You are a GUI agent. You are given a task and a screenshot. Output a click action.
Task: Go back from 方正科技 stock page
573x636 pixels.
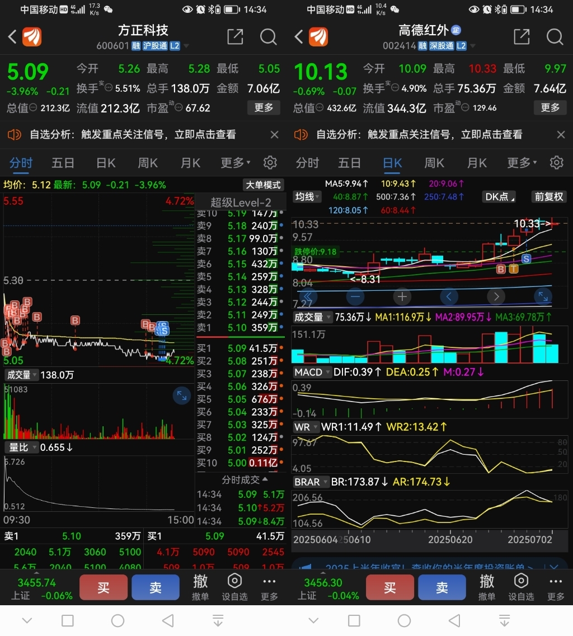click(12, 36)
